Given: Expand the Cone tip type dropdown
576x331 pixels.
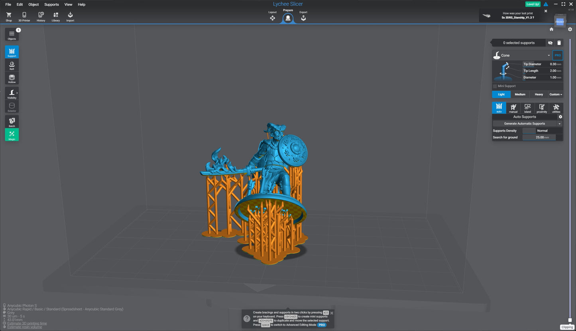Looking at the screenshot, I should point(548,55).
